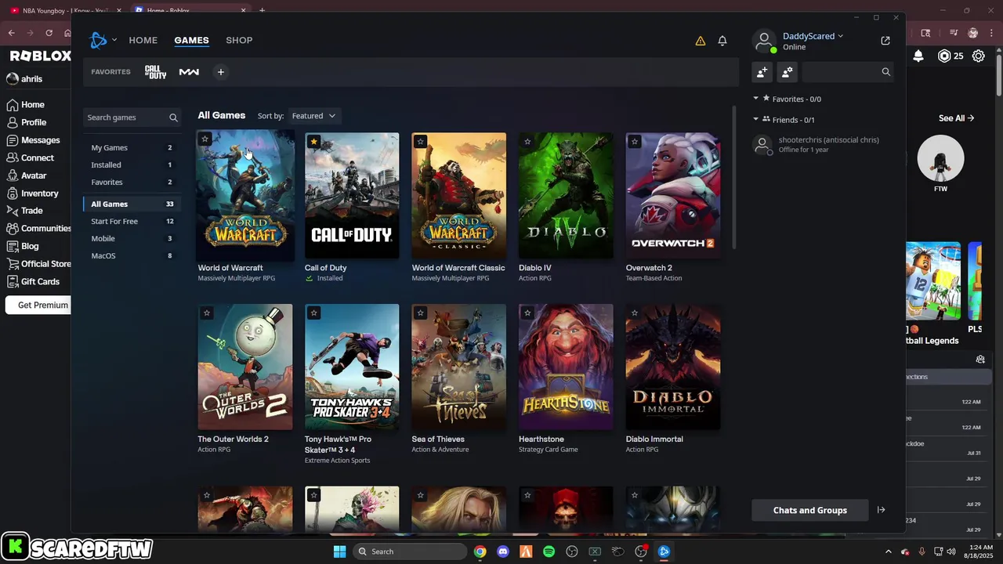Switch to the SHOP tab
This screenshot has width=1003, height=564.
(239, 40)
